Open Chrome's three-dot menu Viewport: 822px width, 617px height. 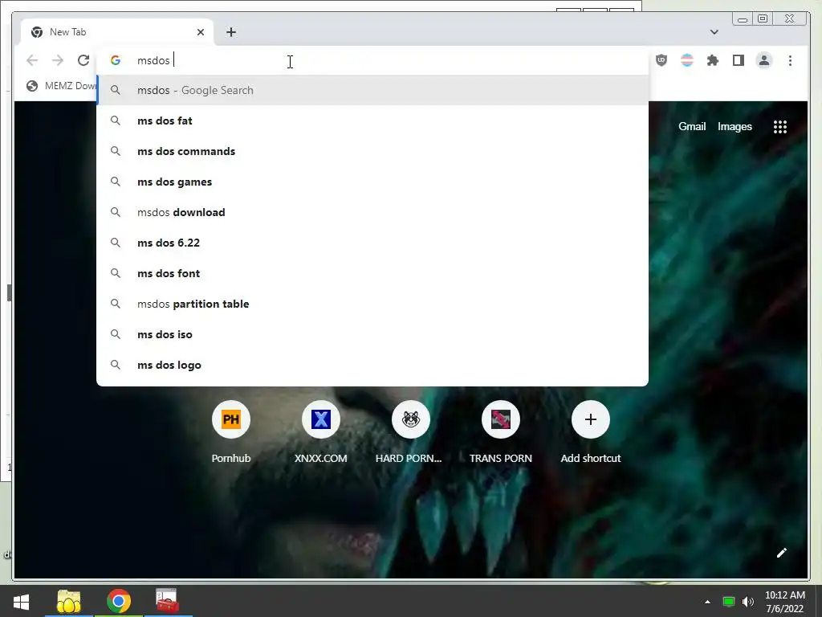click(x=790, y=60)
